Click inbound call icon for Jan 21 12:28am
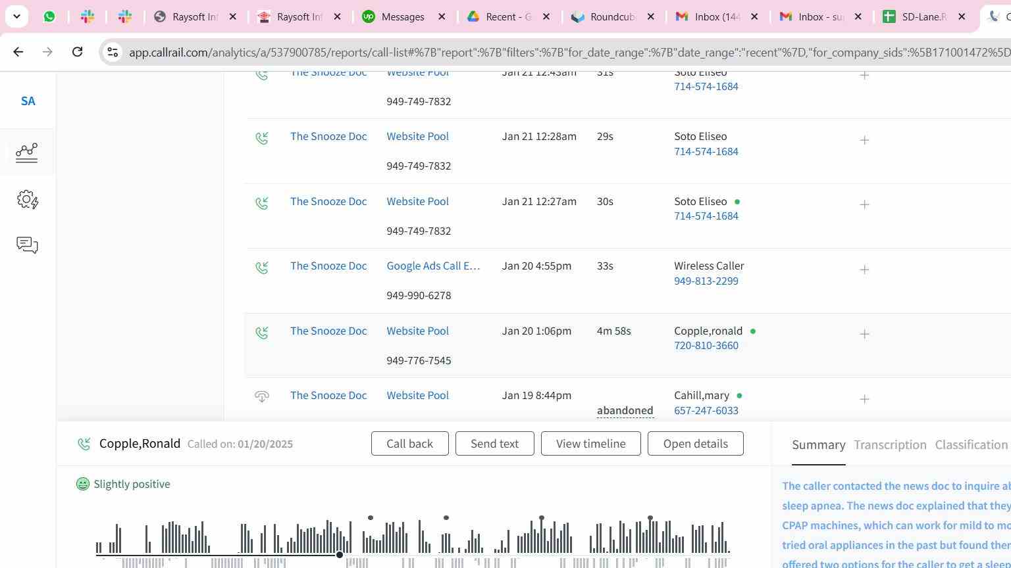1011x568 pixels. tap(262, 138)
